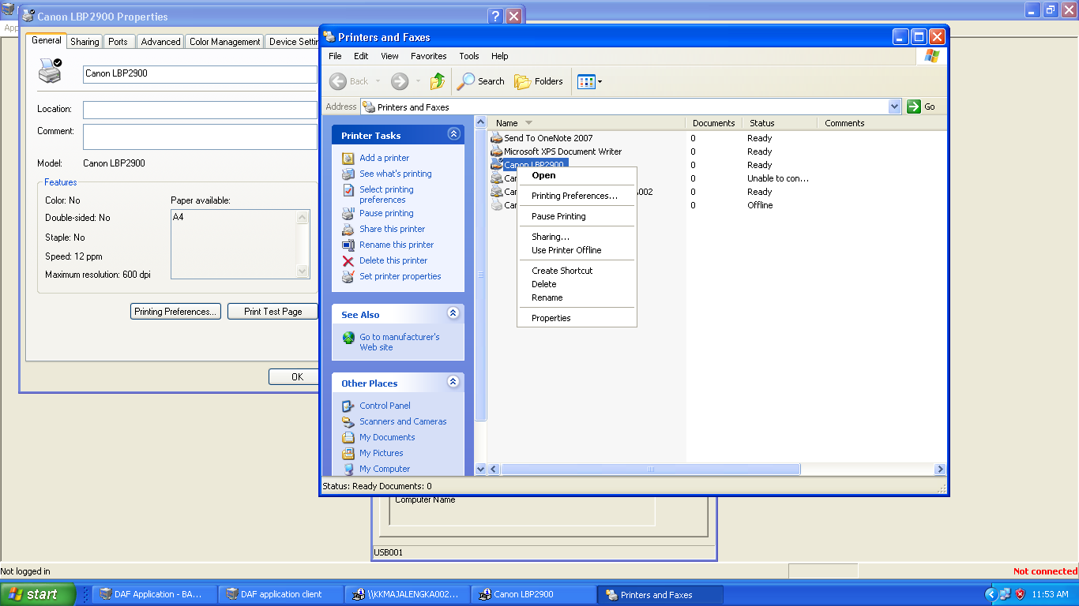Image resolution: width=1079 pixels, height=606 pixels.
Task: Select Use Printer Offline in context menu
Action: click(x=577, y=250)
